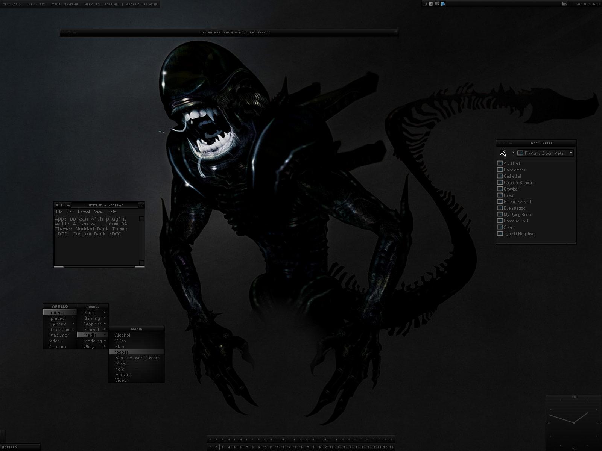602x451 pixels.
Task: Click the Notepad taskbar button
Action: (20, 447)
